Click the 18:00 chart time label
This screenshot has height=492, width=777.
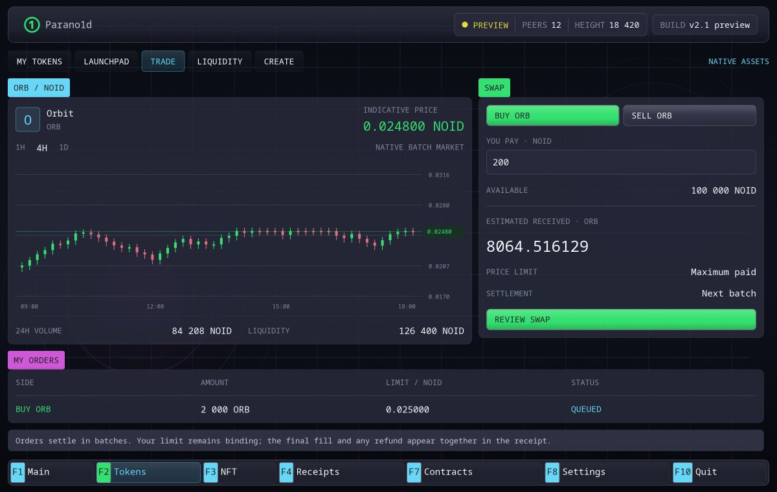pos(407,307)
